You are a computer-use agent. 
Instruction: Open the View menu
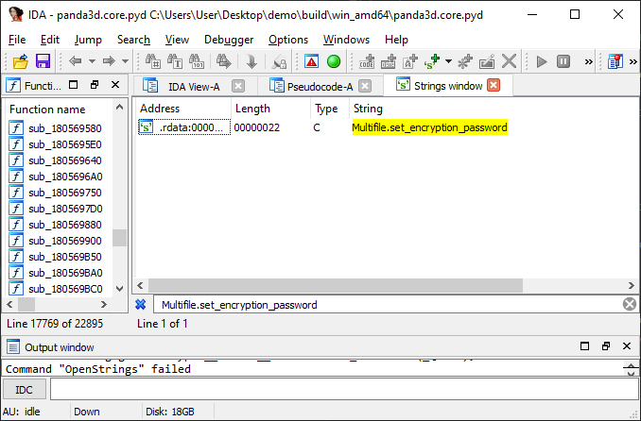click(x=177, y=40)
